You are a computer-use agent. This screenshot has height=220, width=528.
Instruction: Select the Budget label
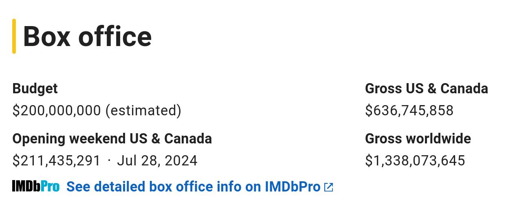pos(35,88)
